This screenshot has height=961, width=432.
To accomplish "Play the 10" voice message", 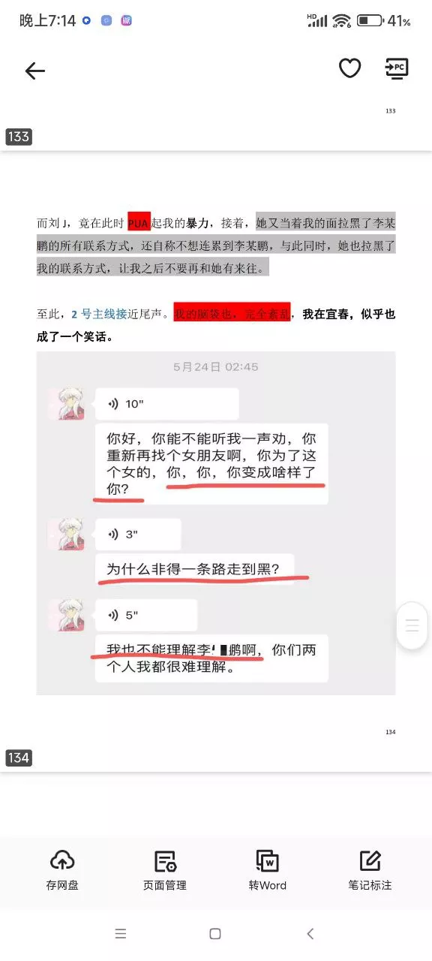I will pos(167,404).
